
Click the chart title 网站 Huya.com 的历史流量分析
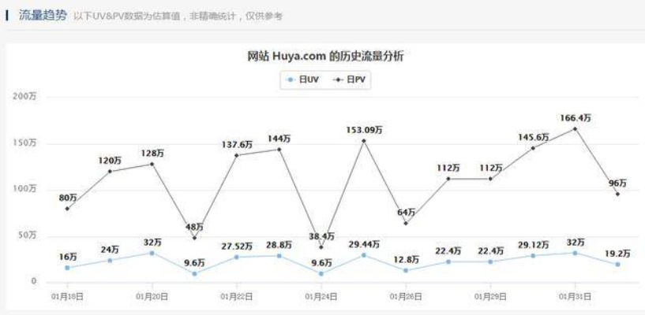tap(325, 57)
